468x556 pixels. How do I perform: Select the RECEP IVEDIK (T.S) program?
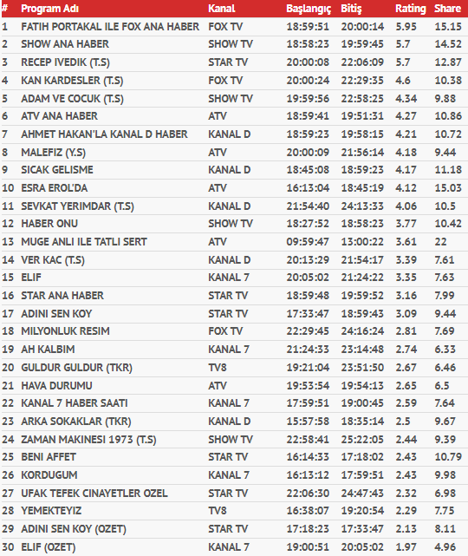click(66, 62)
